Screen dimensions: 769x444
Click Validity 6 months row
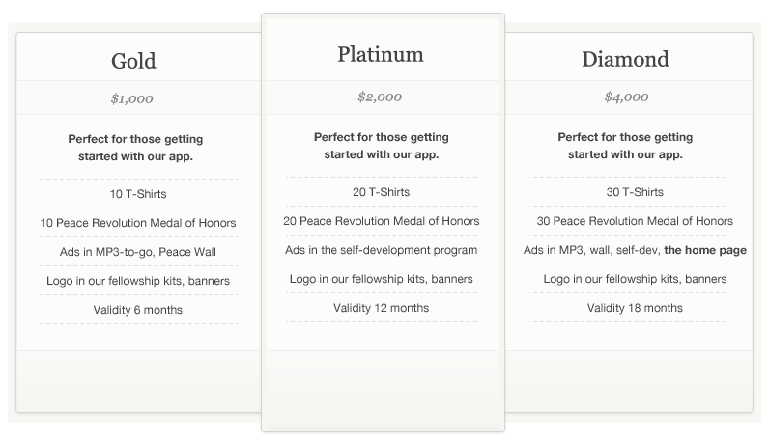coord(138,309)
